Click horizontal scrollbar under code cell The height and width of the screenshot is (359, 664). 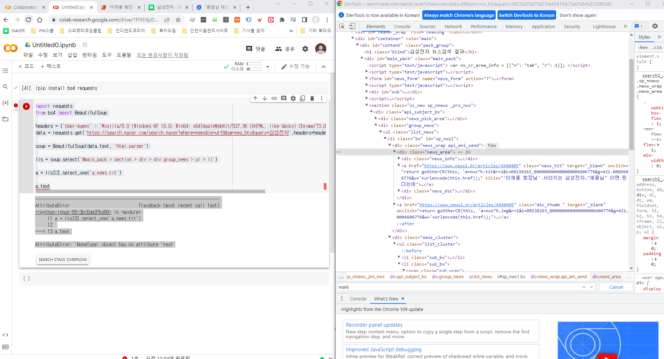150,191
